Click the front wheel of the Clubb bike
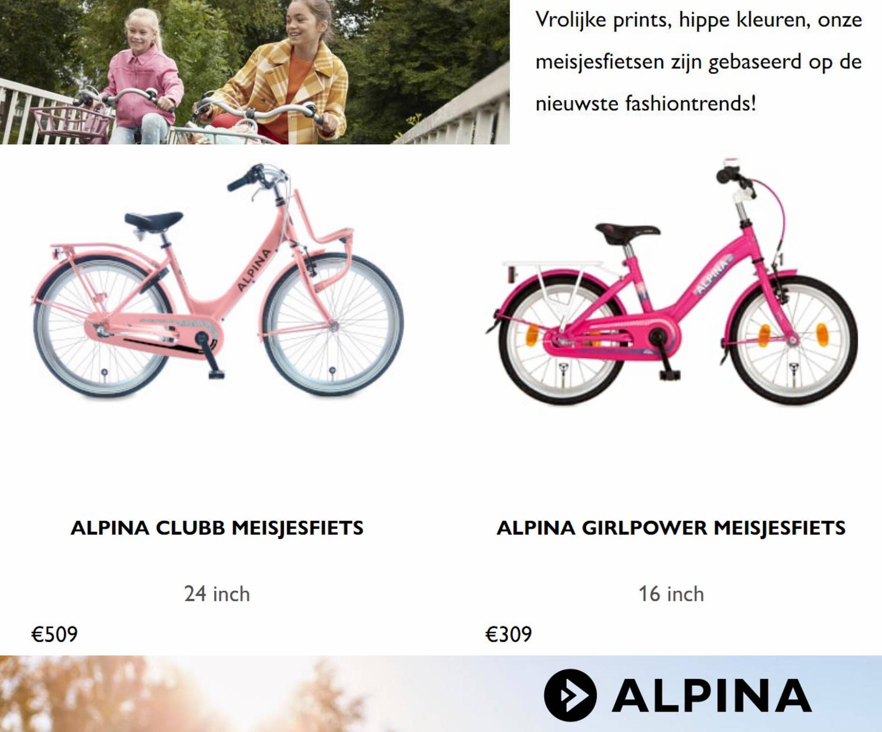This screenshot has height=732, width=882. (x=333, y=325)
